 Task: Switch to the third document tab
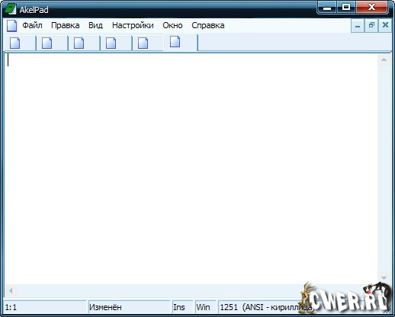pos(85,43)
